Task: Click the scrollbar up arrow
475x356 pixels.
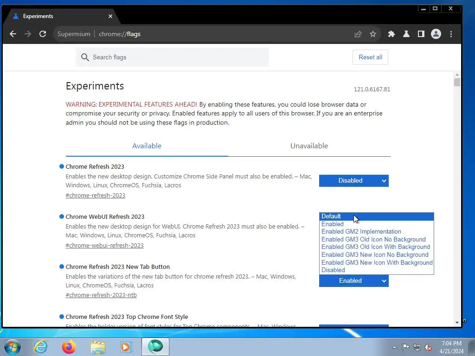Action: tap(457, 75)
